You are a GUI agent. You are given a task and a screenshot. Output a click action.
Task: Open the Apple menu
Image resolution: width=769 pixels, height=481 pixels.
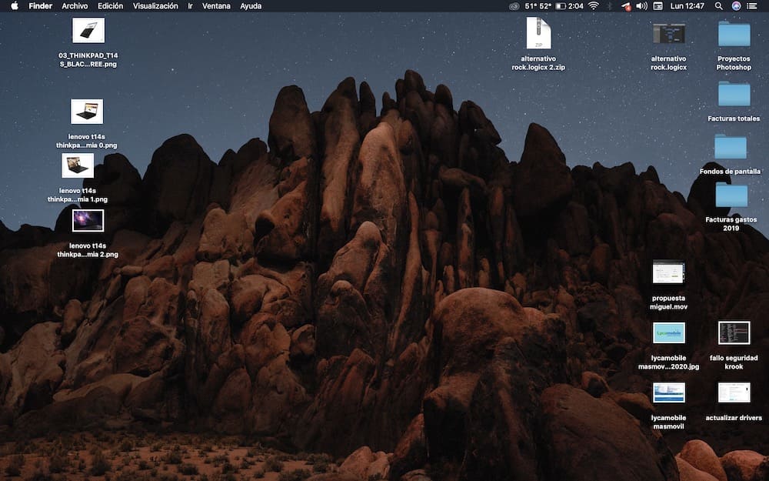point(14,5)
